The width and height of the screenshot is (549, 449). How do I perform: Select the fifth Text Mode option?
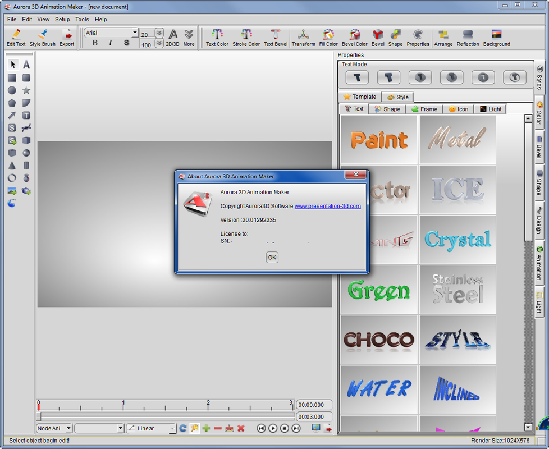pyautogui.click(x=483, y=77)
